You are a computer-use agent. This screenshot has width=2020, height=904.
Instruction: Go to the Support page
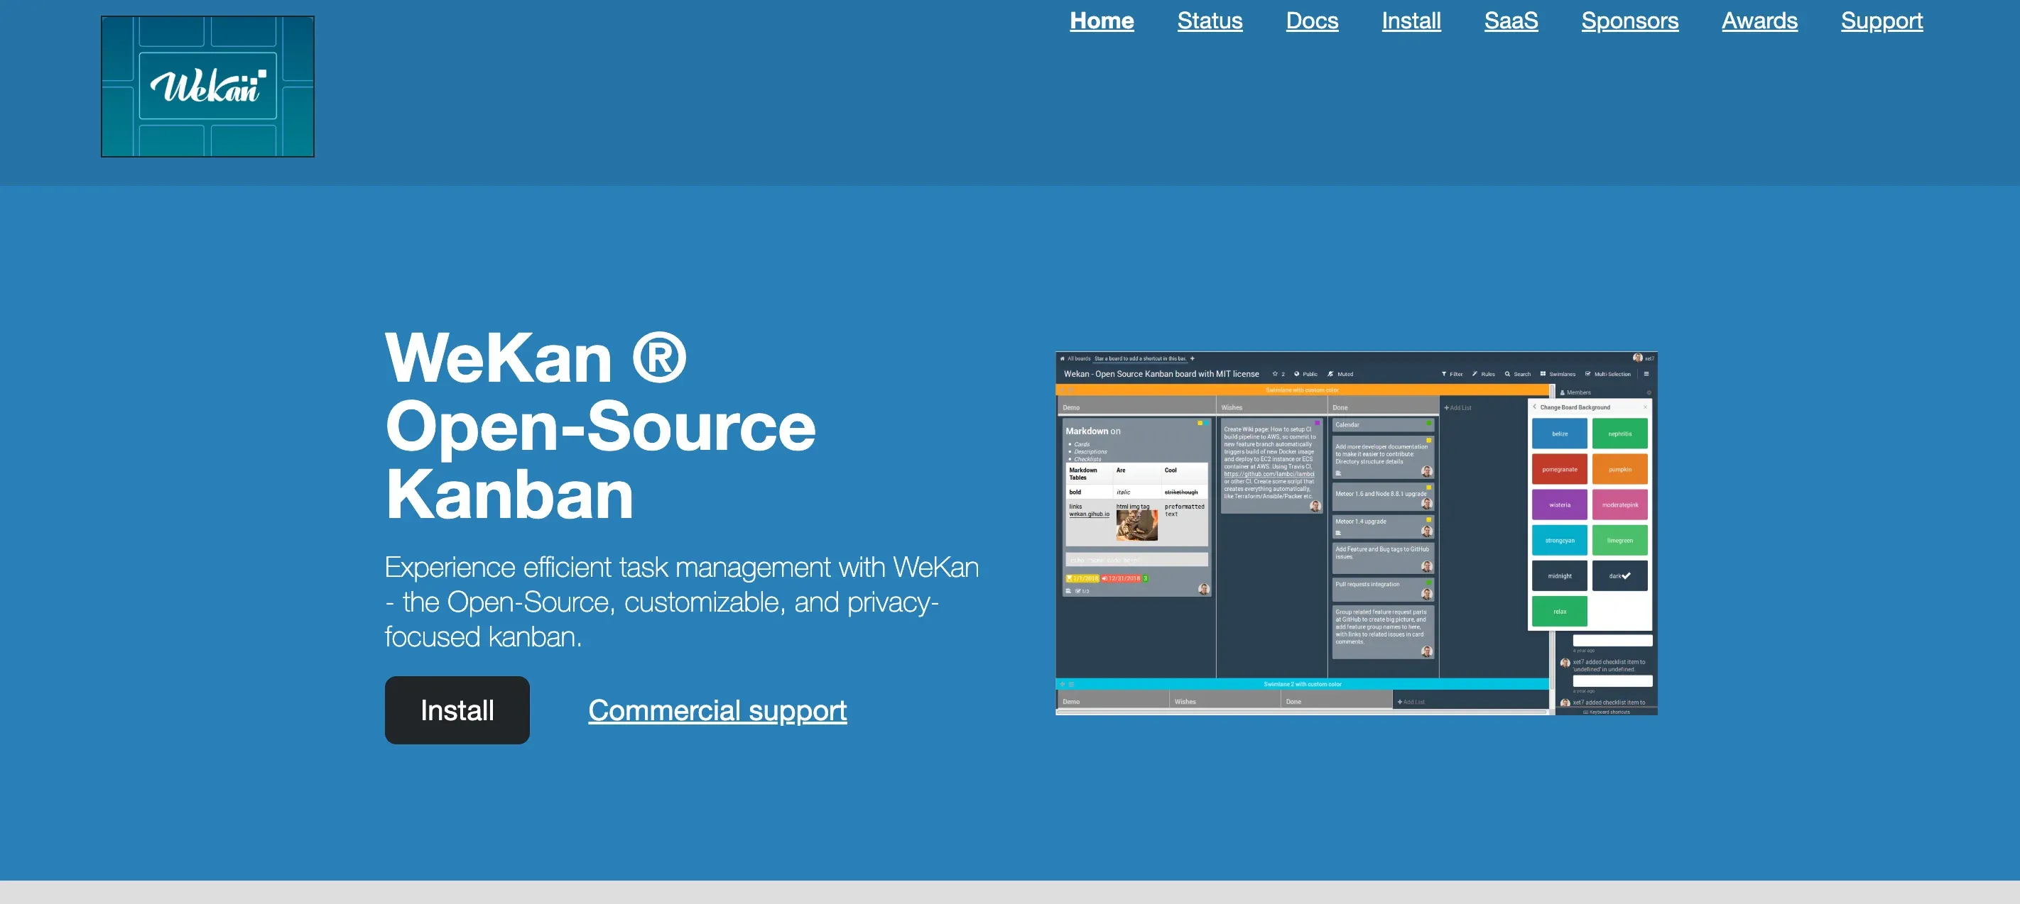pyautogui.click(x=1881, y=21)
